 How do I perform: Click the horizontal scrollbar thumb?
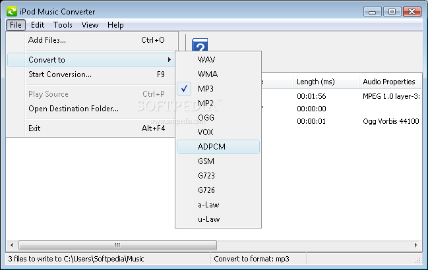117,245
